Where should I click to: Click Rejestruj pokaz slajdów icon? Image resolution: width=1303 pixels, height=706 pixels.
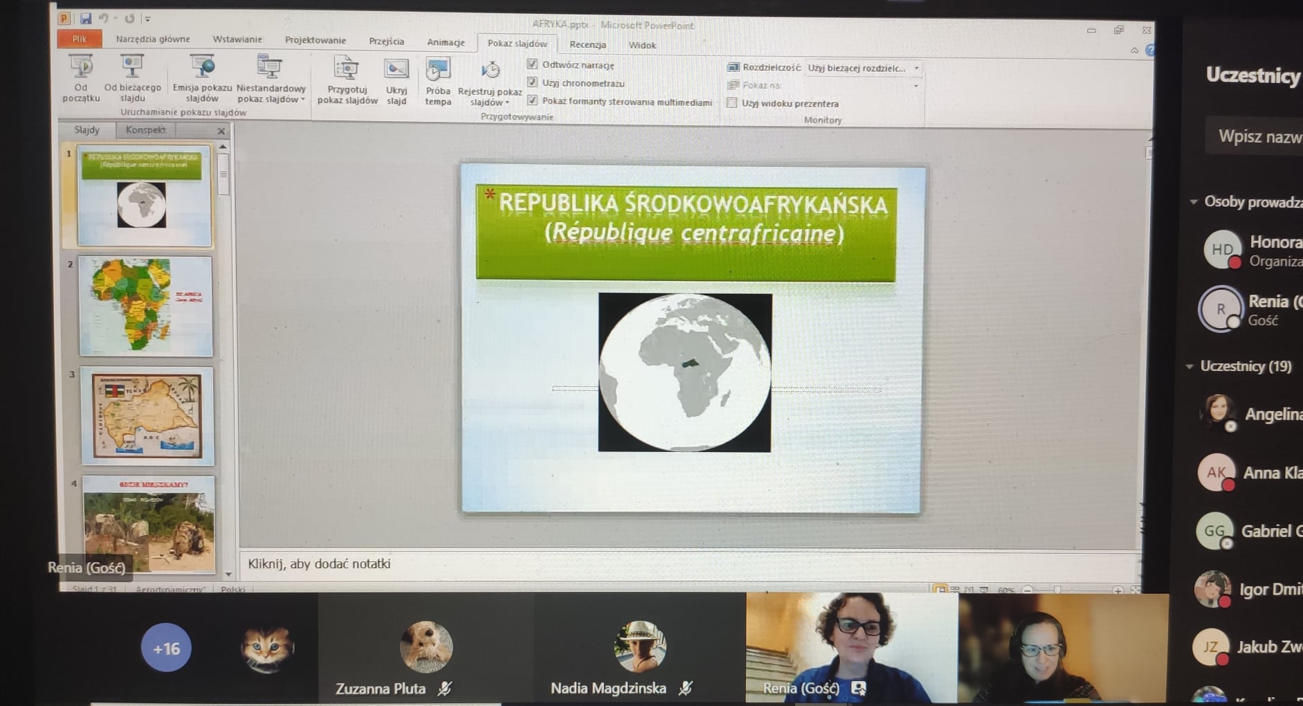pyautogui.click(x=490, y=71)
